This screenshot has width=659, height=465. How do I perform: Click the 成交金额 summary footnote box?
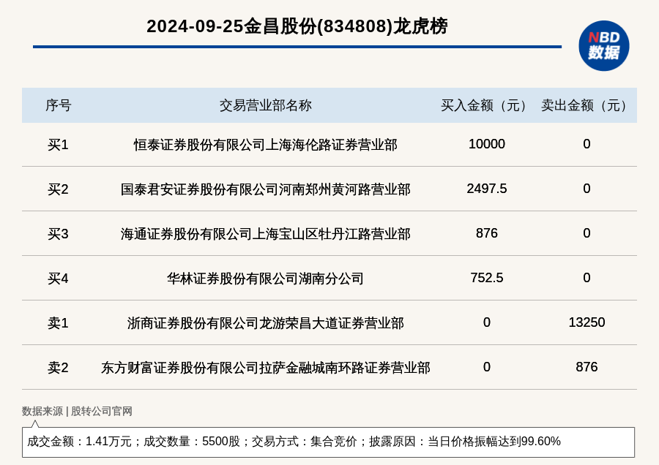(328, 442)
